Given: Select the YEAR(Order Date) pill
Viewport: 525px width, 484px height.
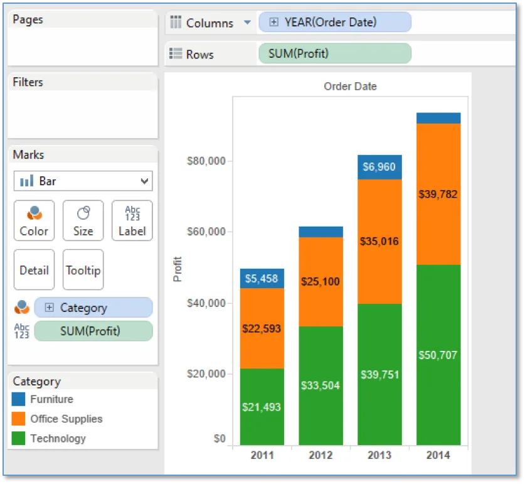Looking at the screenshot, I should click(x=335, y=22).
